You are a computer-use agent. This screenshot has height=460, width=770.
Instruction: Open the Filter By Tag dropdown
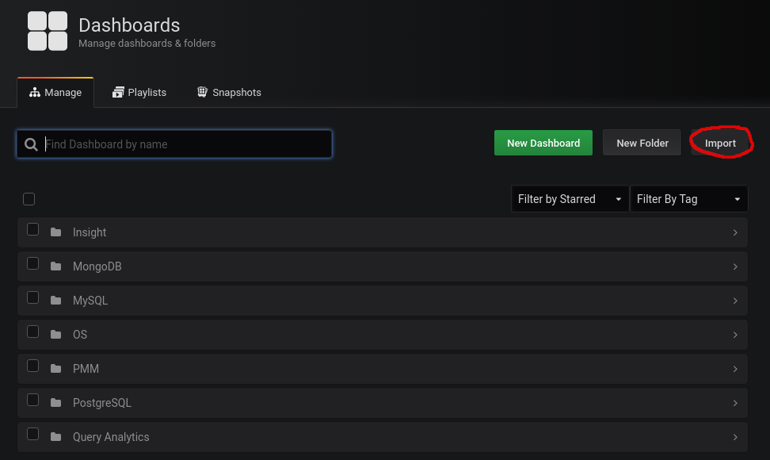coord(688,199)
